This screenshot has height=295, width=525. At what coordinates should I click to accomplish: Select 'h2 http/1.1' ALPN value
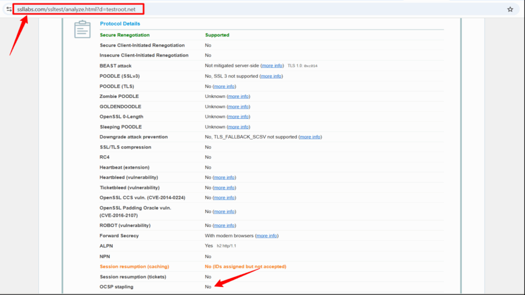[226, 246]
